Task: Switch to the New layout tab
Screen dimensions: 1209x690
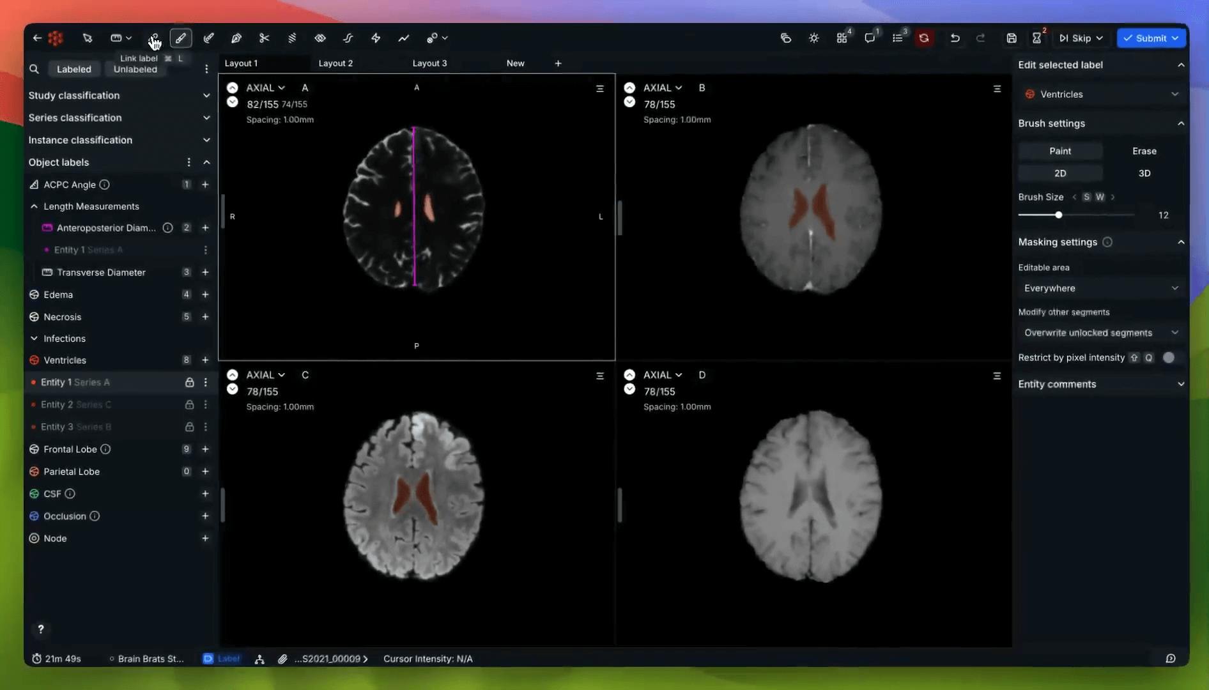Action: [x=515, y=63]
